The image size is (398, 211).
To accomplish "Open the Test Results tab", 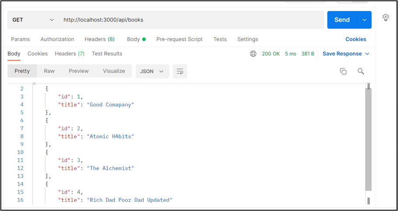I will click(x=107, y=54).
